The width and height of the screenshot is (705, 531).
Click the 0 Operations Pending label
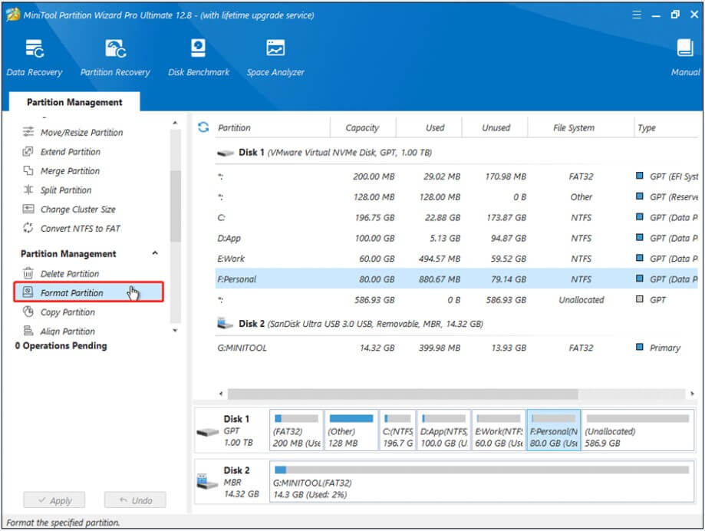61,346
